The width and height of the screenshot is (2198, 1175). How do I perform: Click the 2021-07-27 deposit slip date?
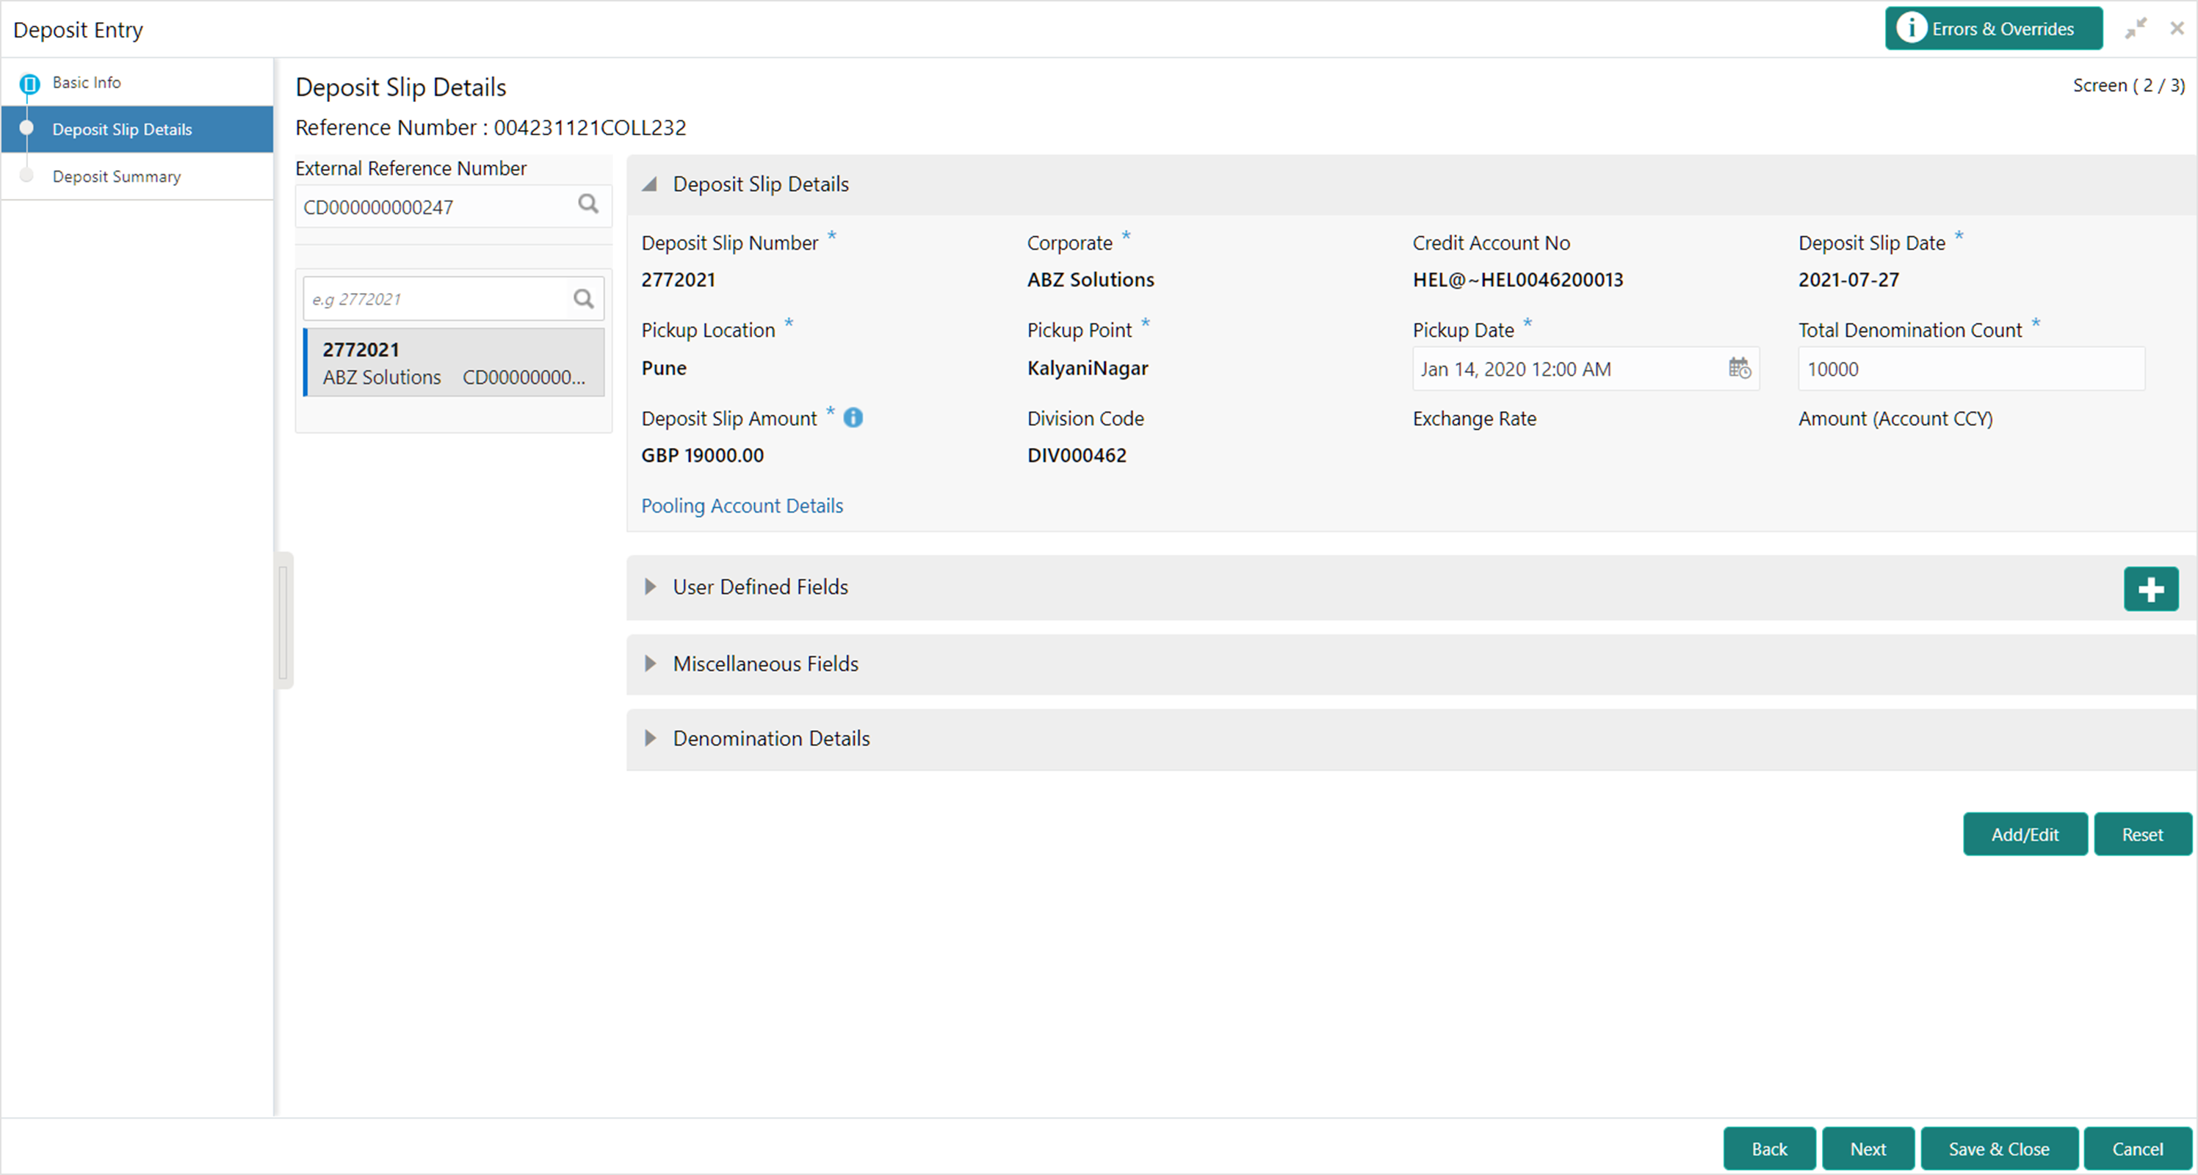pos(1849,280)
